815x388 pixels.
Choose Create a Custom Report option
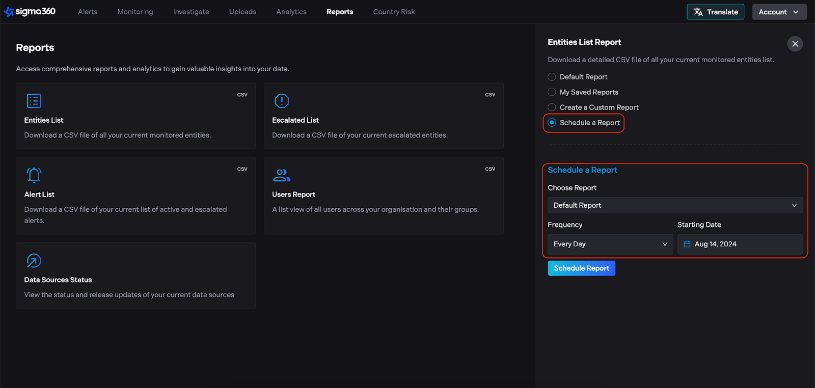coord(552,107)
